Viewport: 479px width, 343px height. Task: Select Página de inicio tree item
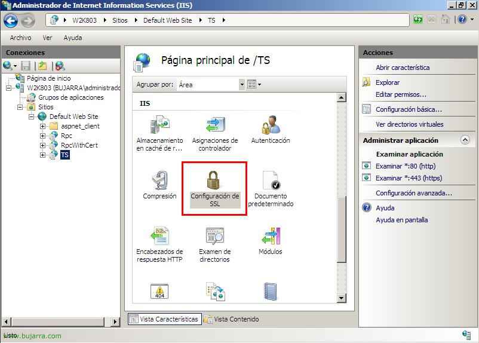tap(48, 78)
